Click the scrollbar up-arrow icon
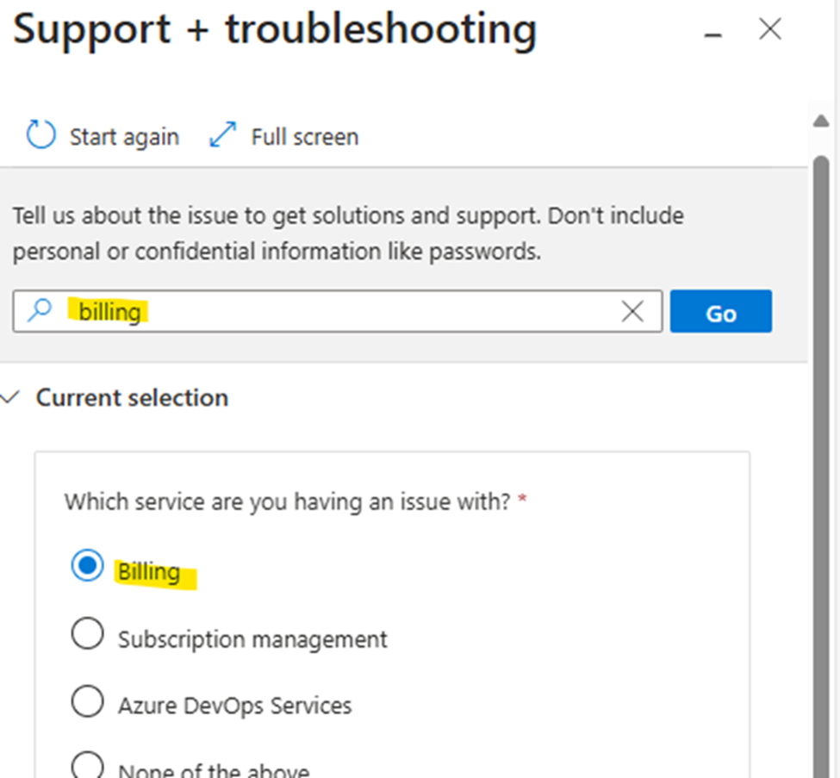 coord(820,121)
